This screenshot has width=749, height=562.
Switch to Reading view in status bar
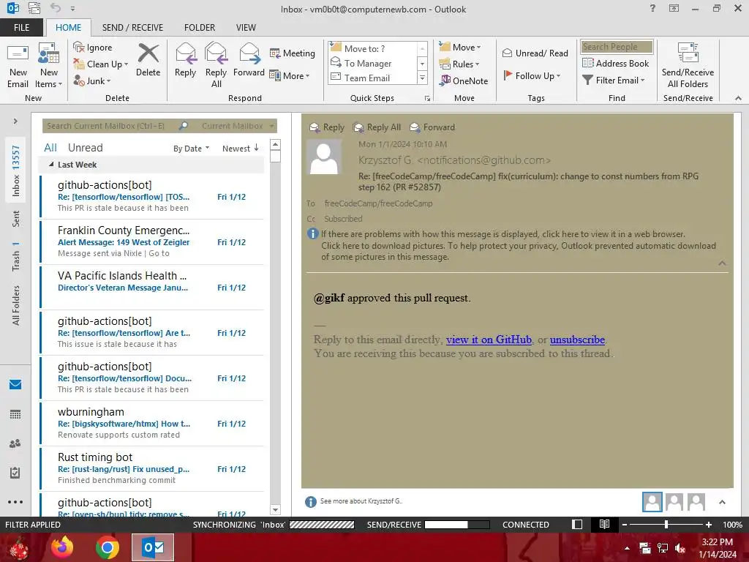(604, 524)
